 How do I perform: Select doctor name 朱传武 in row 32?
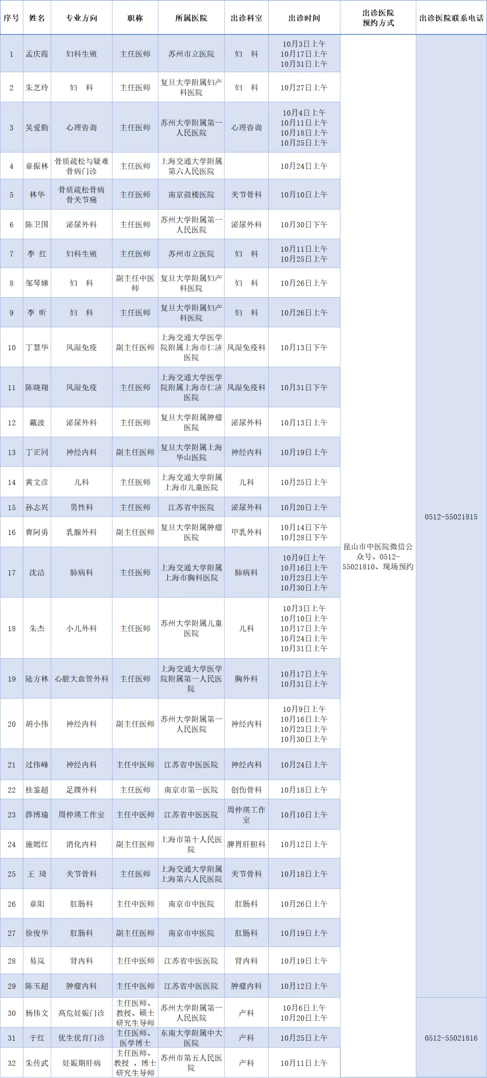click(x=37, y=1063)
